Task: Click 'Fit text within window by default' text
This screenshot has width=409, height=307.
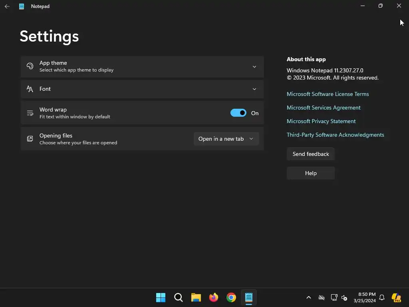Action: click(75, 117)
